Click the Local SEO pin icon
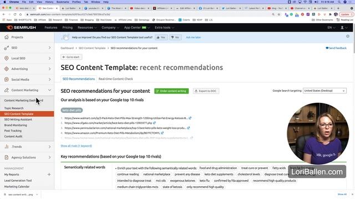The height and width of the screenshot is (199, 355). point(7,58)
